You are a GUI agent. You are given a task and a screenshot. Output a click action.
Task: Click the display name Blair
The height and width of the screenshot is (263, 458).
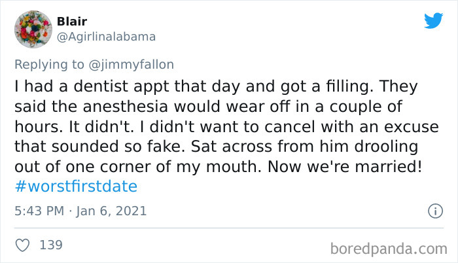click(72, 22)
